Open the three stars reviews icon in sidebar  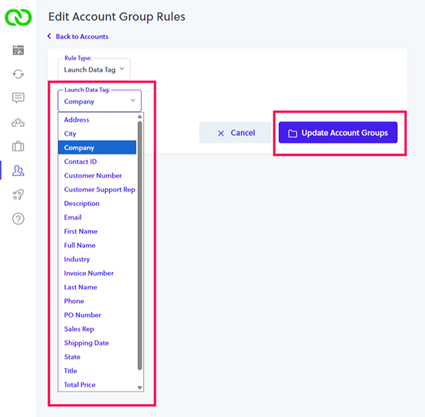tap(18, 122)
